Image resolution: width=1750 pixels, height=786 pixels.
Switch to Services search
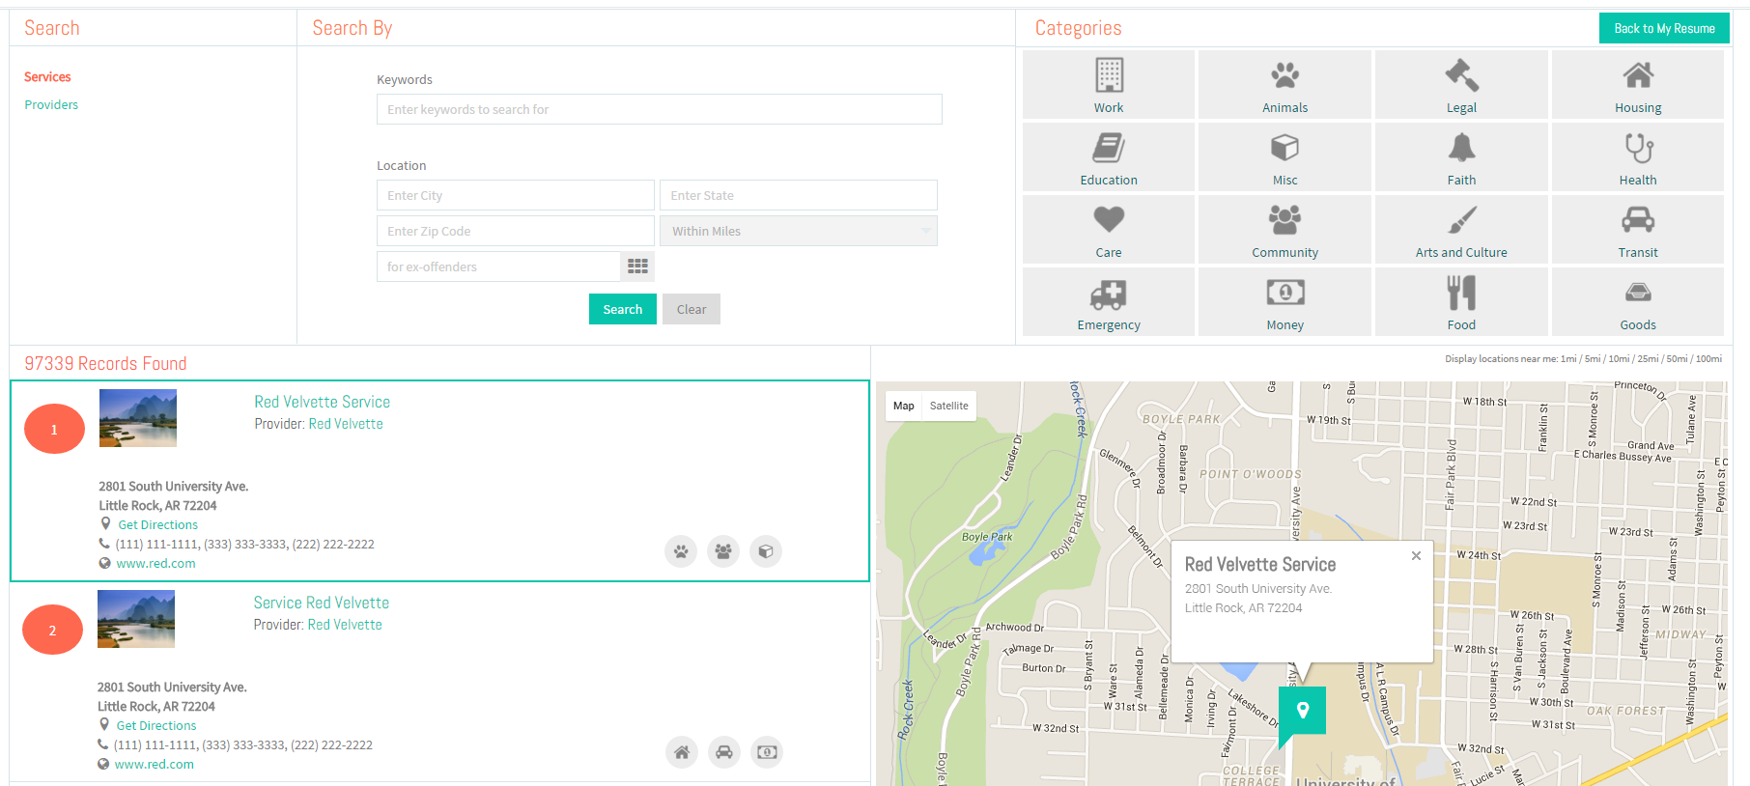click(x=47, y=76)
